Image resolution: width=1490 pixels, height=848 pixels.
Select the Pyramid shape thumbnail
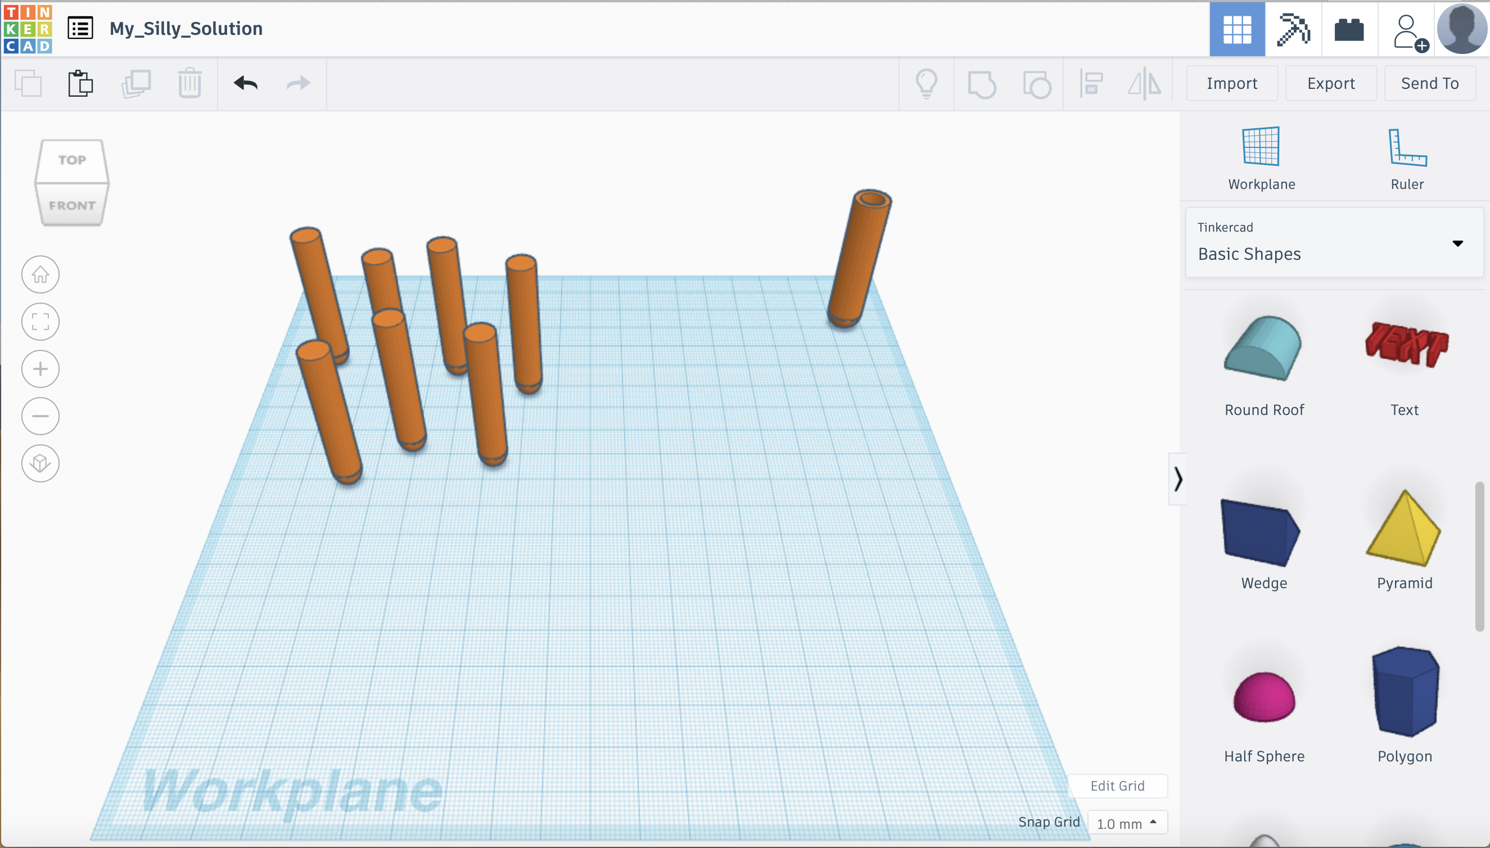pyautogui.click(x=1404, y=530)
